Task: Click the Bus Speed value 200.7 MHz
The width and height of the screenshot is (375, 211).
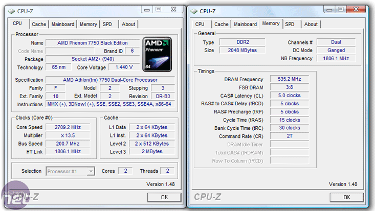Action: 68,144
